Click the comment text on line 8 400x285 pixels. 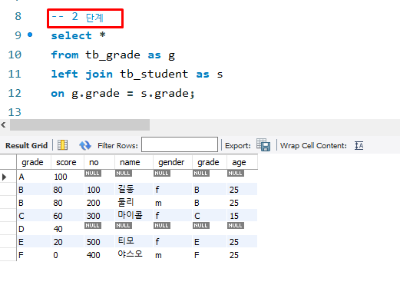click(x=78, y=17)
